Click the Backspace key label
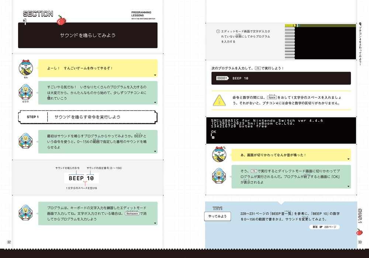This screenshot has height=258, width=369. pos(132,213)
